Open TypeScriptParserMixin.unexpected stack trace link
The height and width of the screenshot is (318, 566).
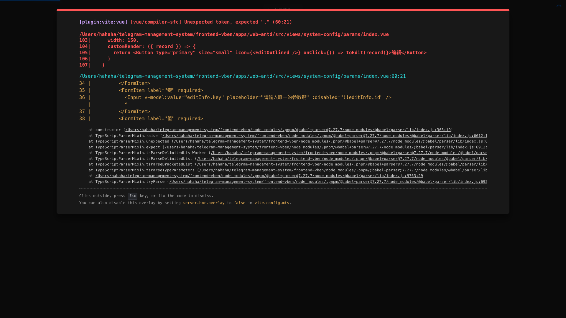click(x=330, y=141)
